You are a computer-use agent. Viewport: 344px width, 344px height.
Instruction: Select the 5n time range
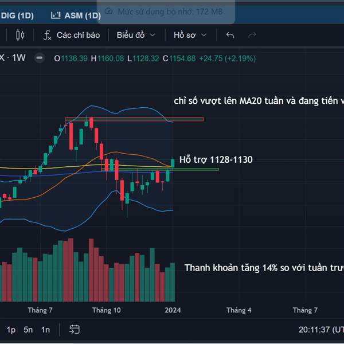pyautogui.click(x=28, y=330)
